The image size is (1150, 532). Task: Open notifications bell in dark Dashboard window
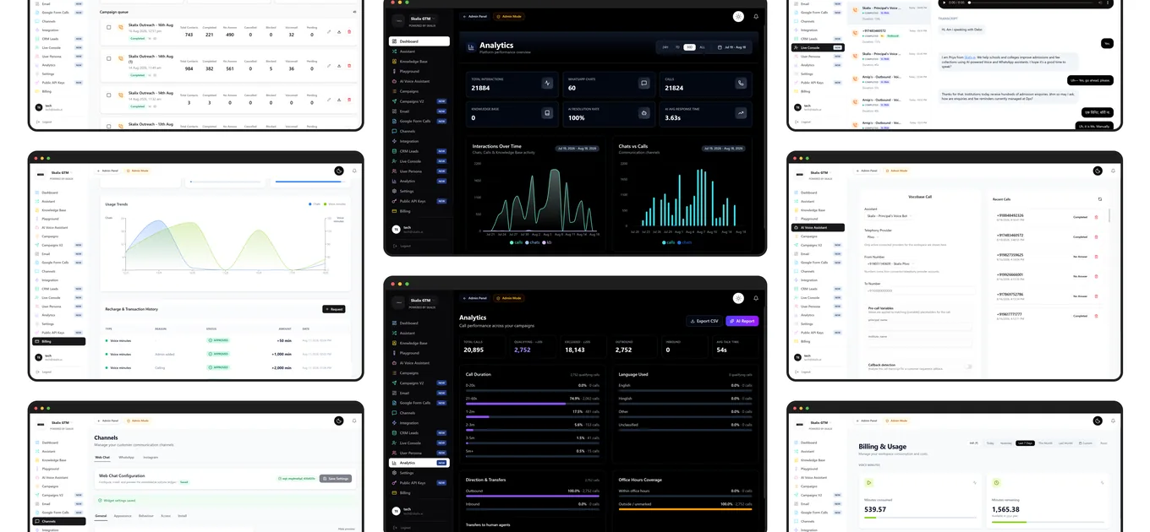[x=756, y=16]
